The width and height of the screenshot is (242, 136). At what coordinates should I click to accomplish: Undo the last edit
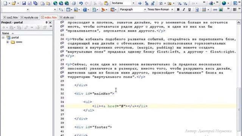click(81, 3)
